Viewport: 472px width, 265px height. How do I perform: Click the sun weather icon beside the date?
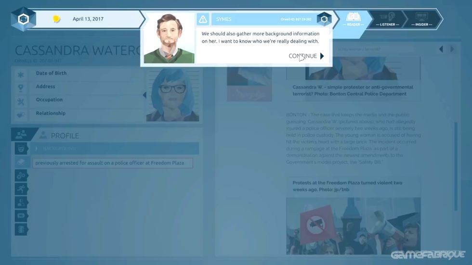click(x=56, y=19)
